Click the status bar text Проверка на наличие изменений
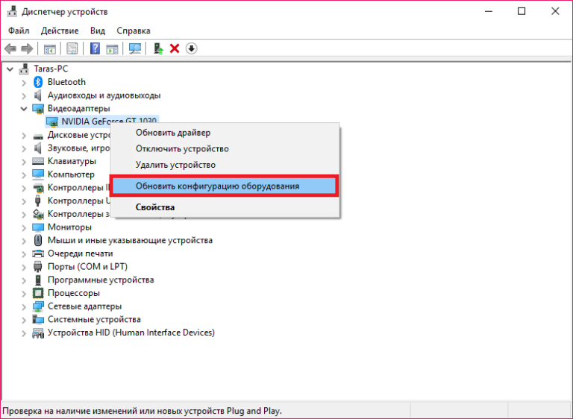Screen dimensions: 573x419 tap(143, 411)
